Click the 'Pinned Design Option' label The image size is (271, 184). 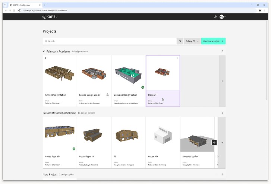(55, 95)
